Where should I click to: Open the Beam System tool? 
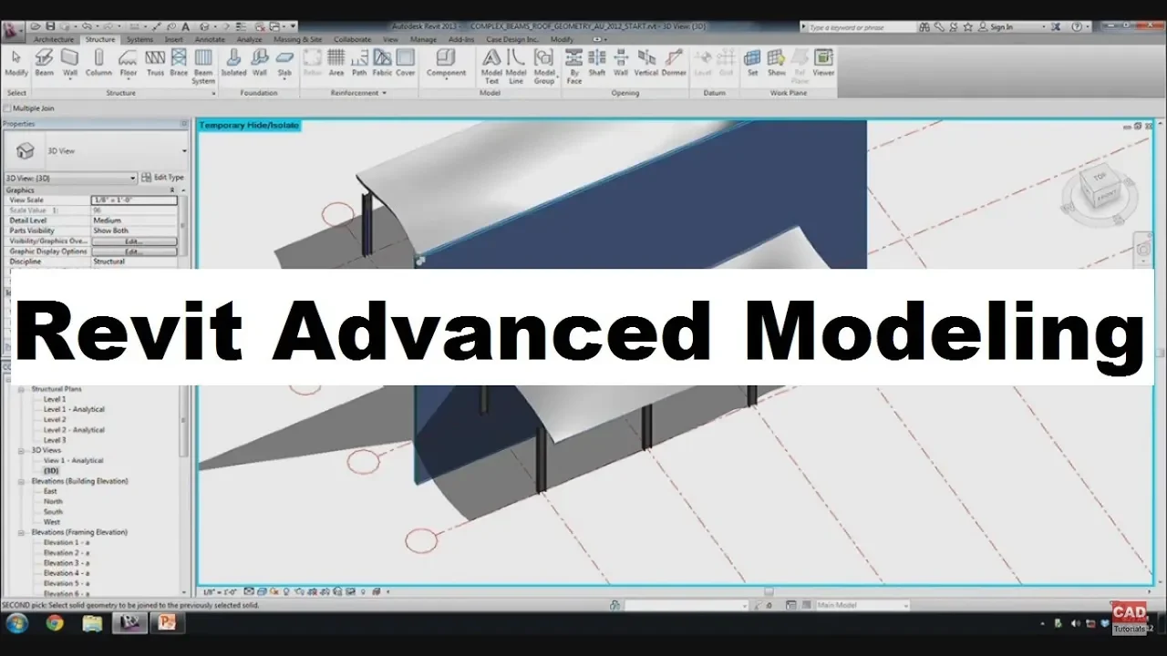[x=203, y=66]
